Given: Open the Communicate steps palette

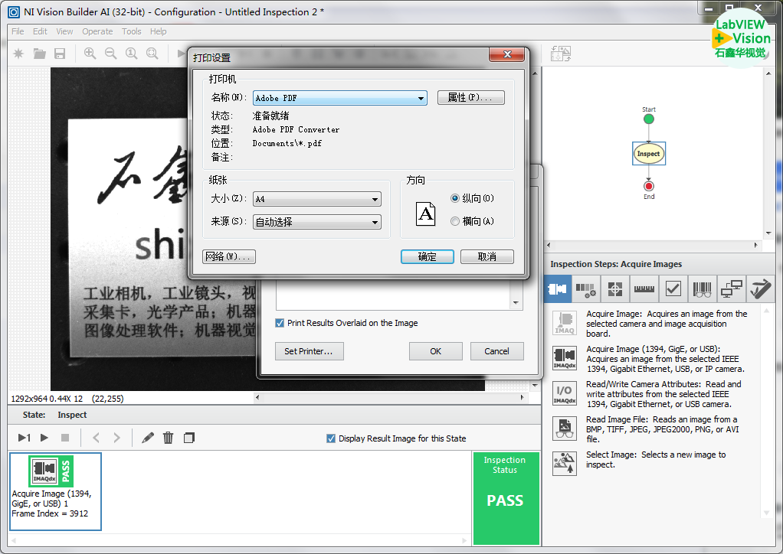Looking at the screenshot, I should [x=731, y=289].
